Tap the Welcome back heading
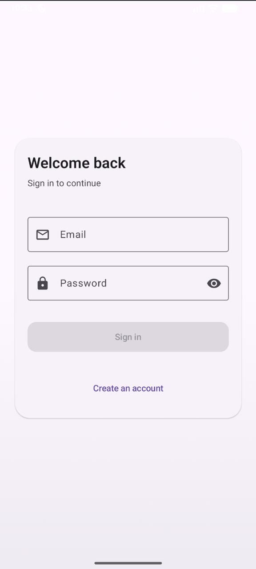This screenshot has height=569, width=256. [x=76, y=163]
